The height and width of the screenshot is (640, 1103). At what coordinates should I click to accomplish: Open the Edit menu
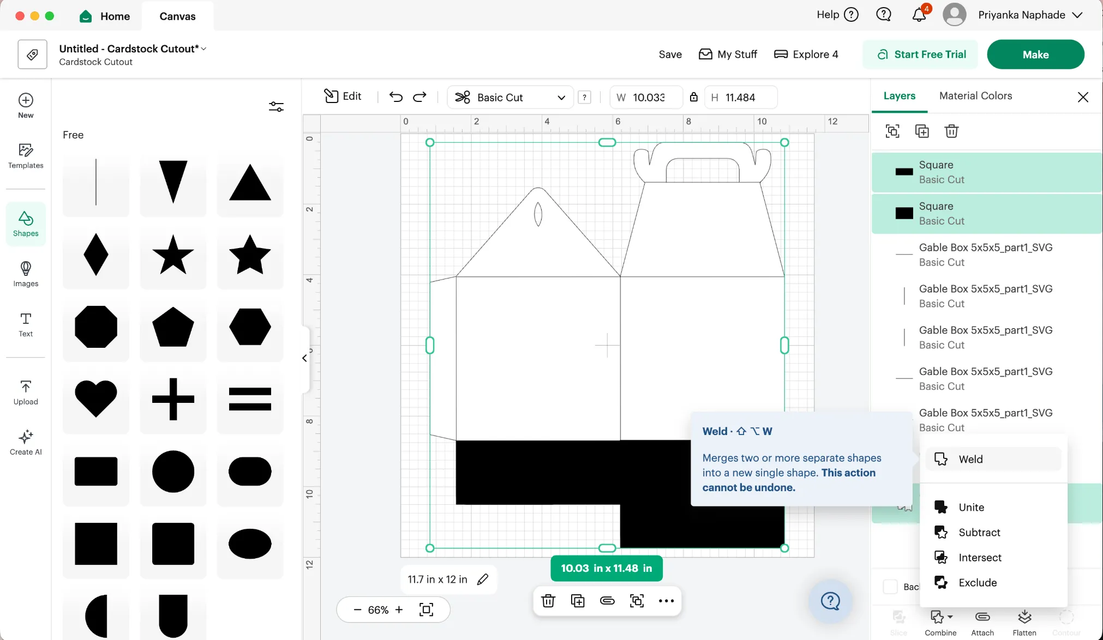pos(343,96)
